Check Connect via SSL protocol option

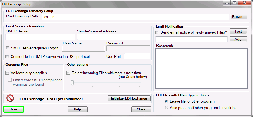pos(7,57)
